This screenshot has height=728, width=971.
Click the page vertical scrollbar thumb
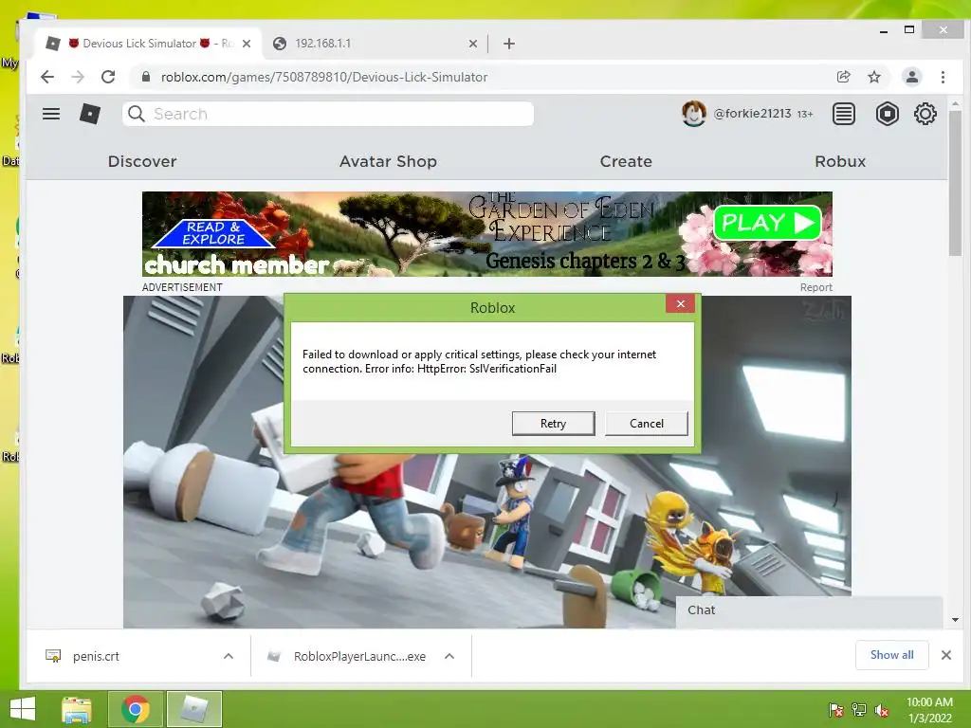click(954, 183)
